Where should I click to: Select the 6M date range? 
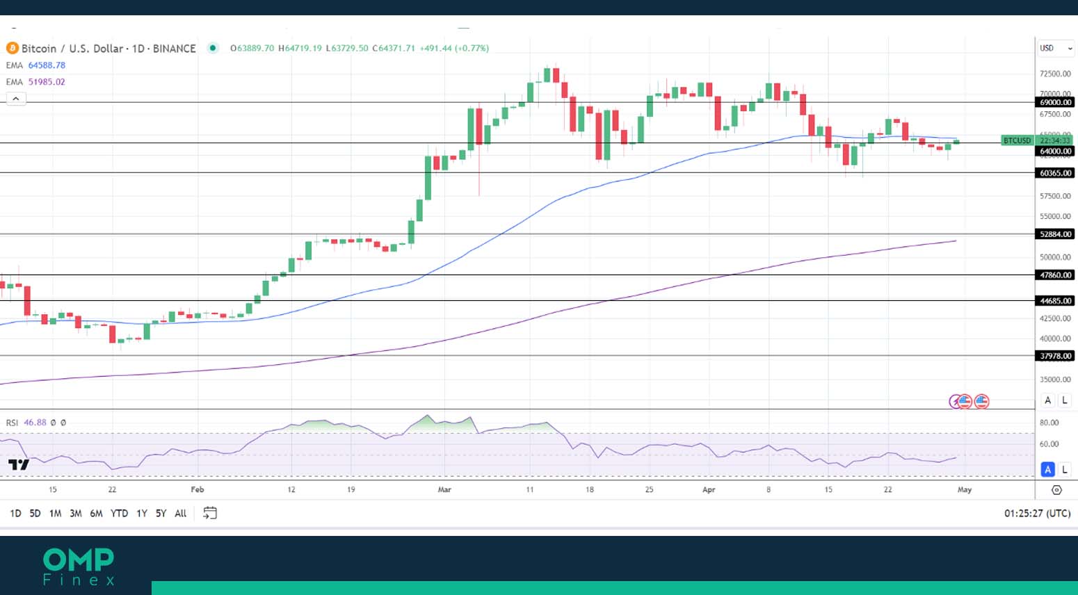96,513
